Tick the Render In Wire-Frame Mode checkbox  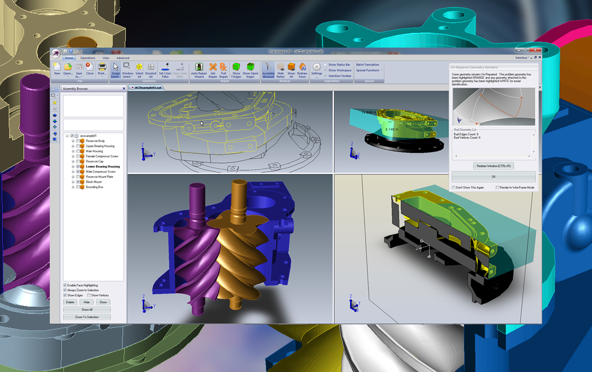[497, 188]
